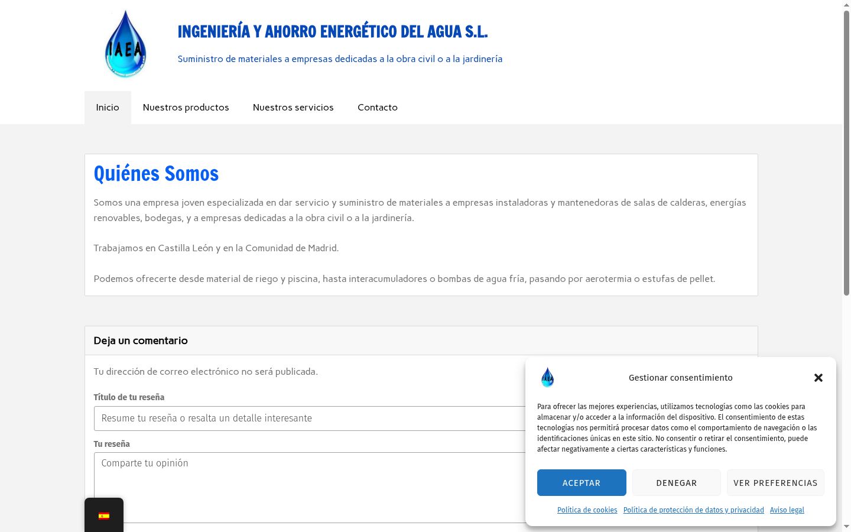Focus the Tu reseña text area
Image resolution: width=851 pixels, height=532 pixels.
(x=310, y=488)
